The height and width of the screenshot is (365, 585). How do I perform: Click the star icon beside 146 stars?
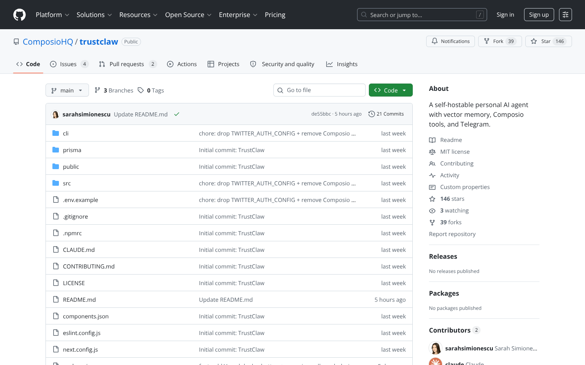tap(432, 199)
